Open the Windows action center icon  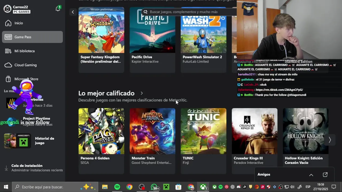pos(334,187)
